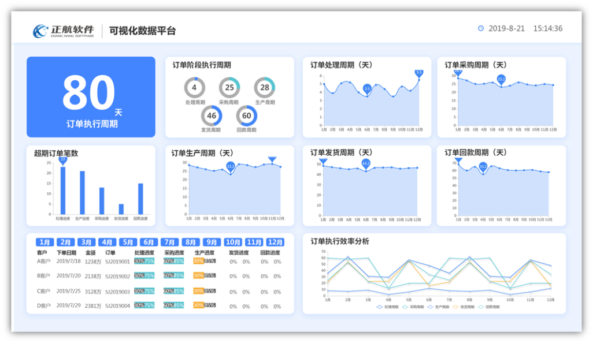Click the 发货周期 ring gauge showing 46

point(212,115)
